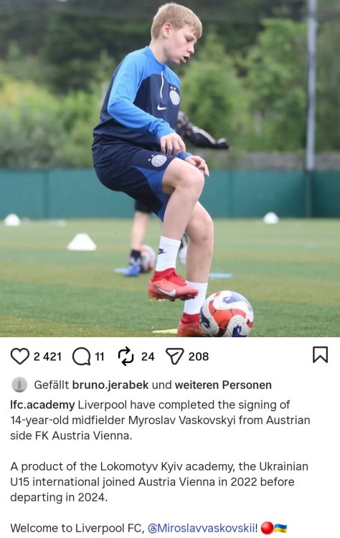Open the small liker profile avatar

click(19, 384)
